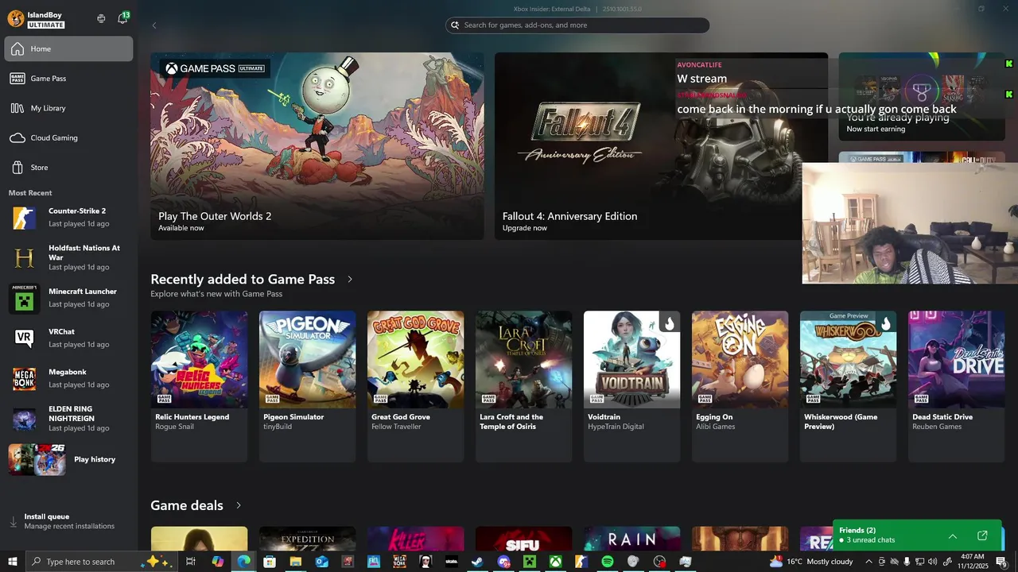Screen dimensions: 1018x572
Task: Open the Egging On game card
Action: click(740, 386)
